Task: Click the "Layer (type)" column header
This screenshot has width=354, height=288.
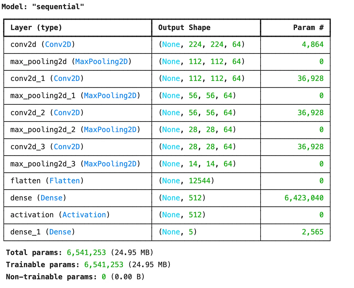Action: (36, 28)
